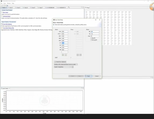Maximize the hand editor tab area
This screenshot has width=154, height=119.
click(x=83, y=8)
